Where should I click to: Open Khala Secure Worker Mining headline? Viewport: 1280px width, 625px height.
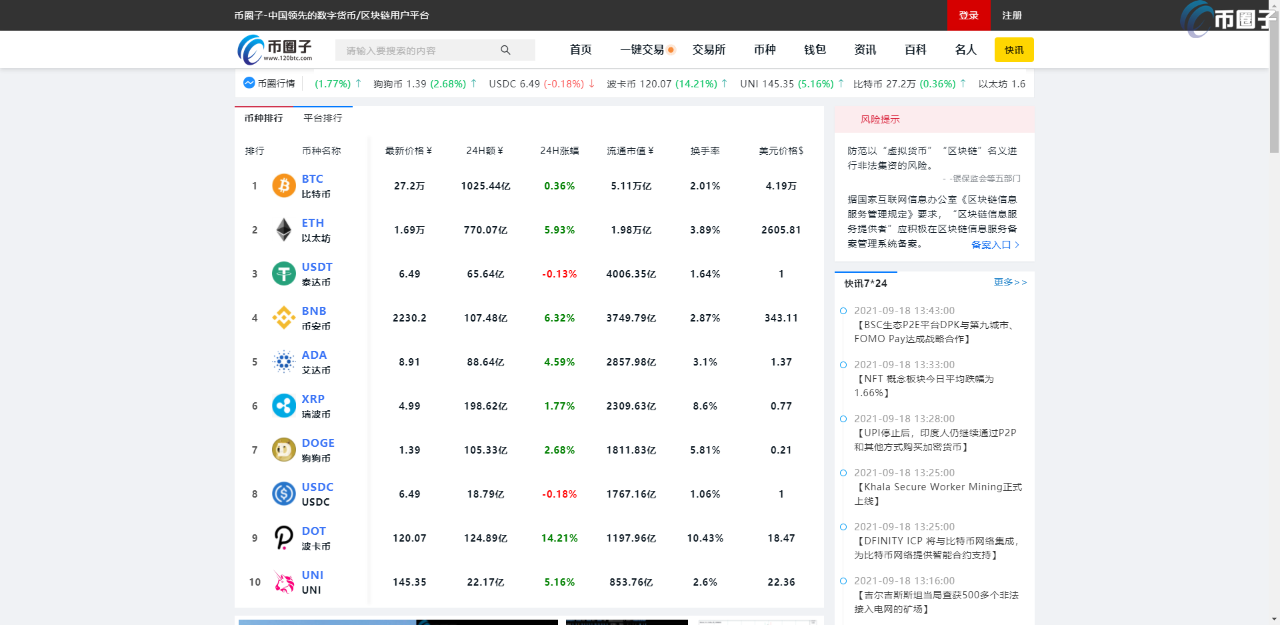pyautogui.click(x=938, y=494)
